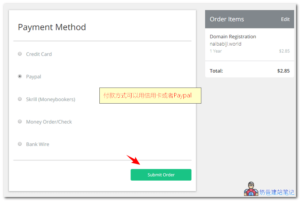Viewport: 300px width, 201px height.
Task: Click the bold total amount $2.85
Action: tap(283, 71)
